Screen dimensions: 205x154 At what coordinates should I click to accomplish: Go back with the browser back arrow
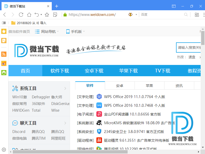[5, 15]
